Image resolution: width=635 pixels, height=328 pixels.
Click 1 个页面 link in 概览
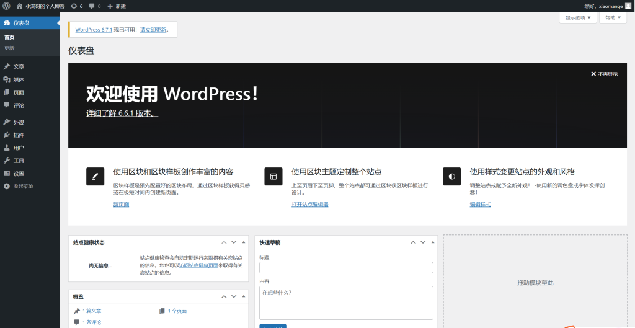pos(177,311)
